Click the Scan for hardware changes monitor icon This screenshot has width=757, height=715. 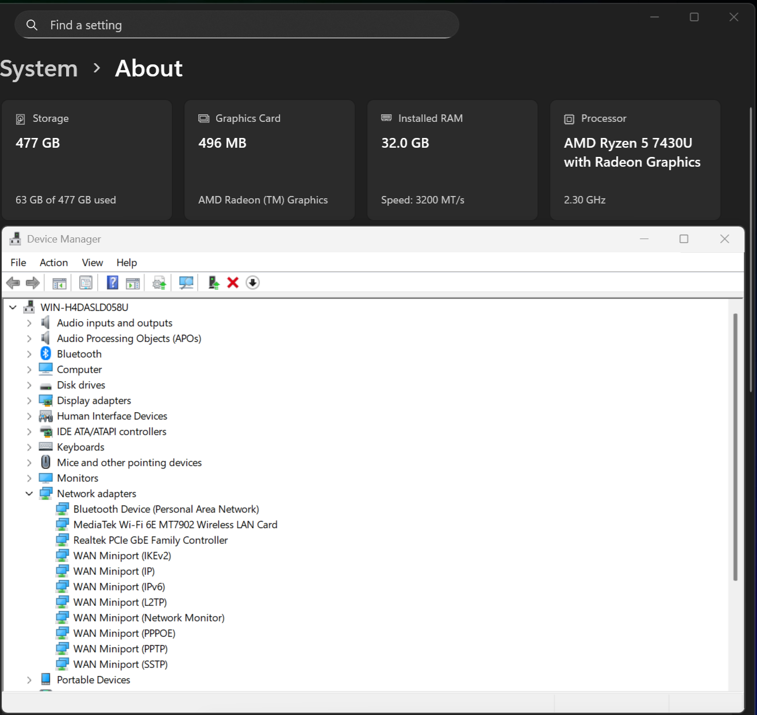pyautogui.click(x=186, y=283)
